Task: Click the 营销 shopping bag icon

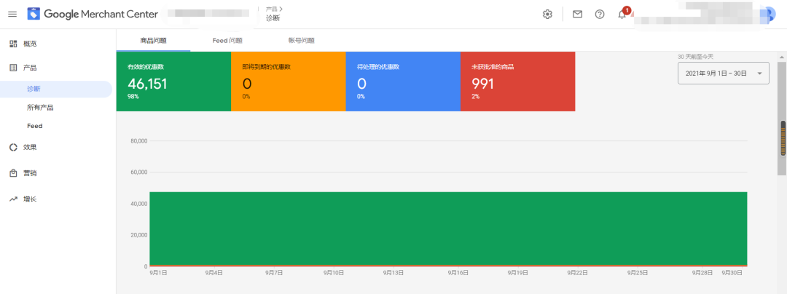Action: [x=14, y=173]
